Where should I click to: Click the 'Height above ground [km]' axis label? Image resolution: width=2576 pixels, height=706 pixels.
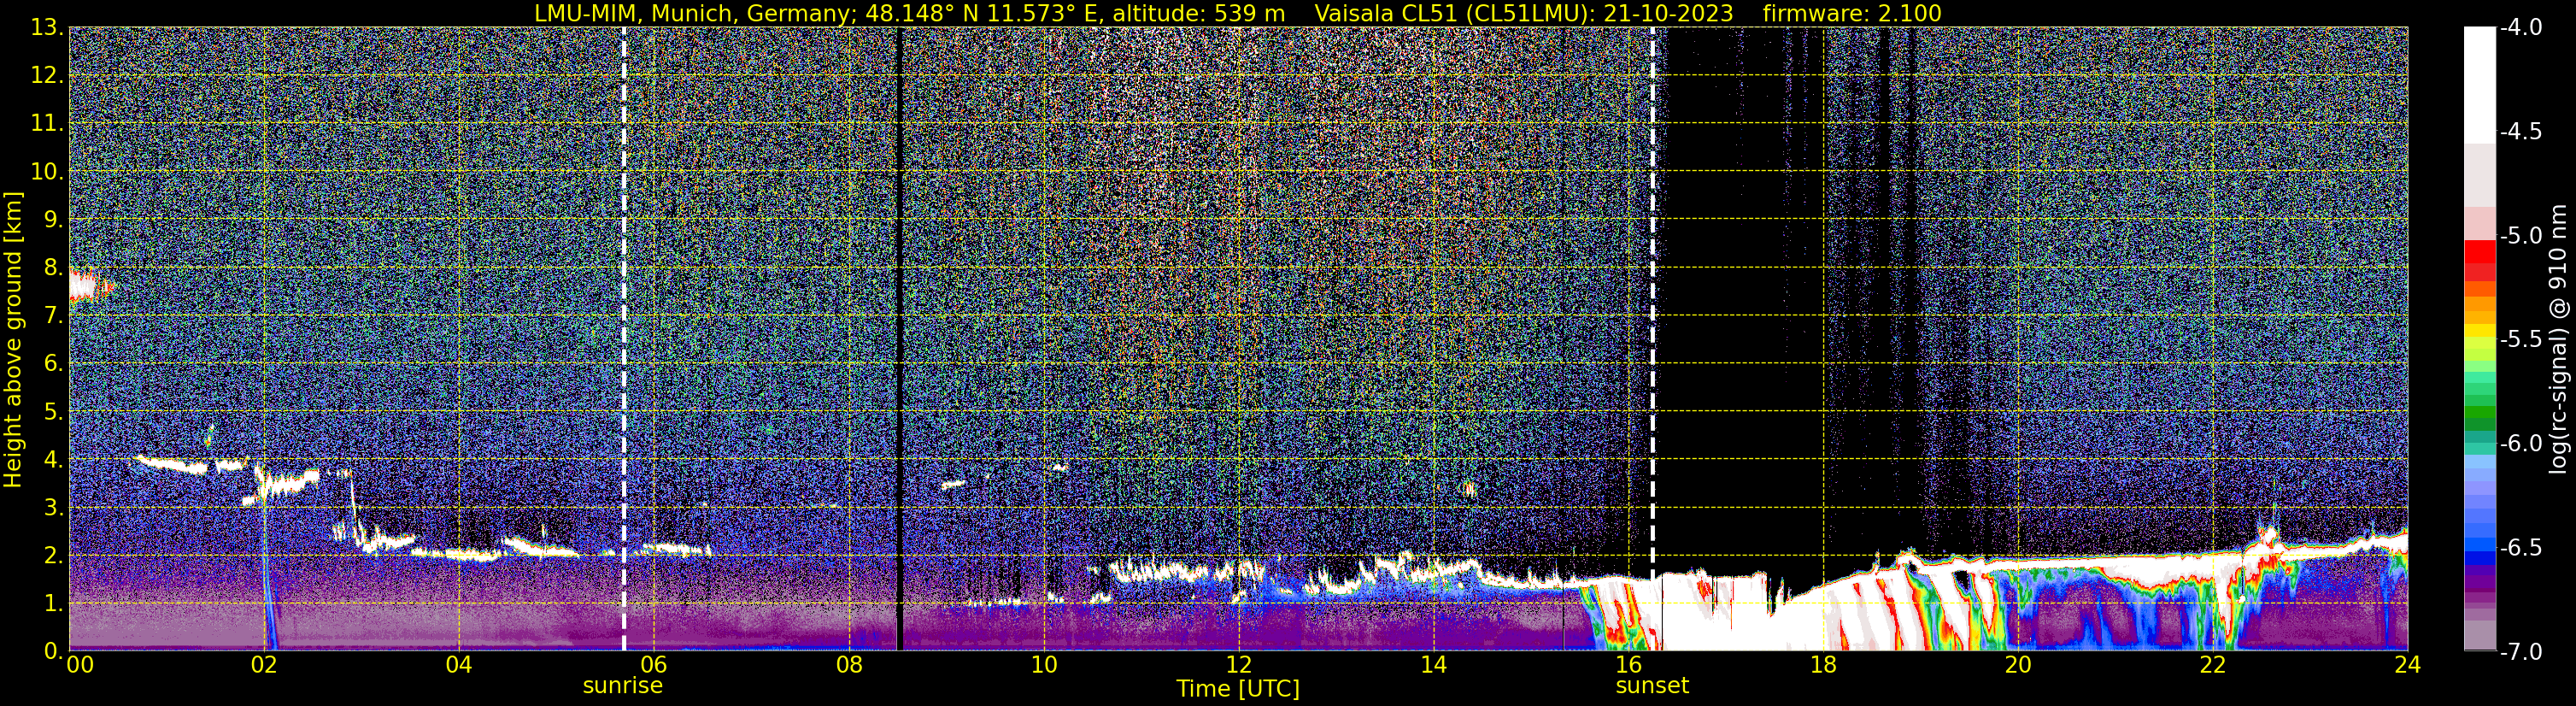point(13,340)
